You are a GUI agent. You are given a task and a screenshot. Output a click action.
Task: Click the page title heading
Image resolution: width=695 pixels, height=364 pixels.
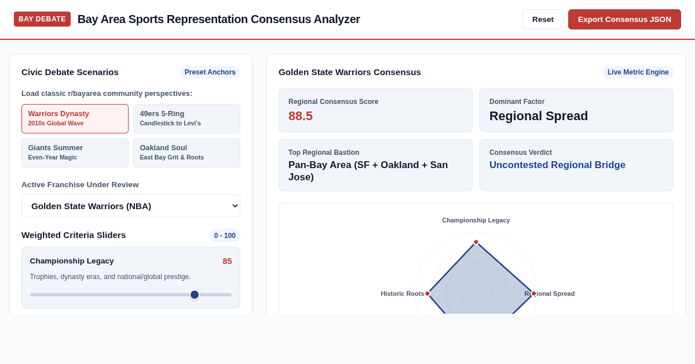pyautogui.click(x=219, y=19)
